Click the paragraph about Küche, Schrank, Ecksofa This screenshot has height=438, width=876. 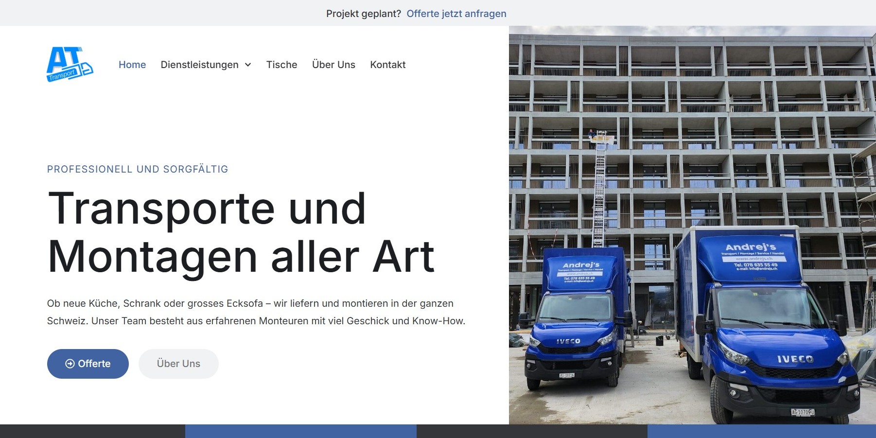tap(256, 312)
